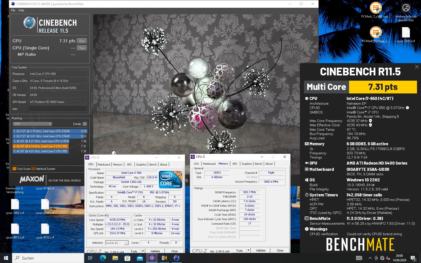Open cpuz-4013.cvf desktop file
421x263 pixels.
point(15,231)
